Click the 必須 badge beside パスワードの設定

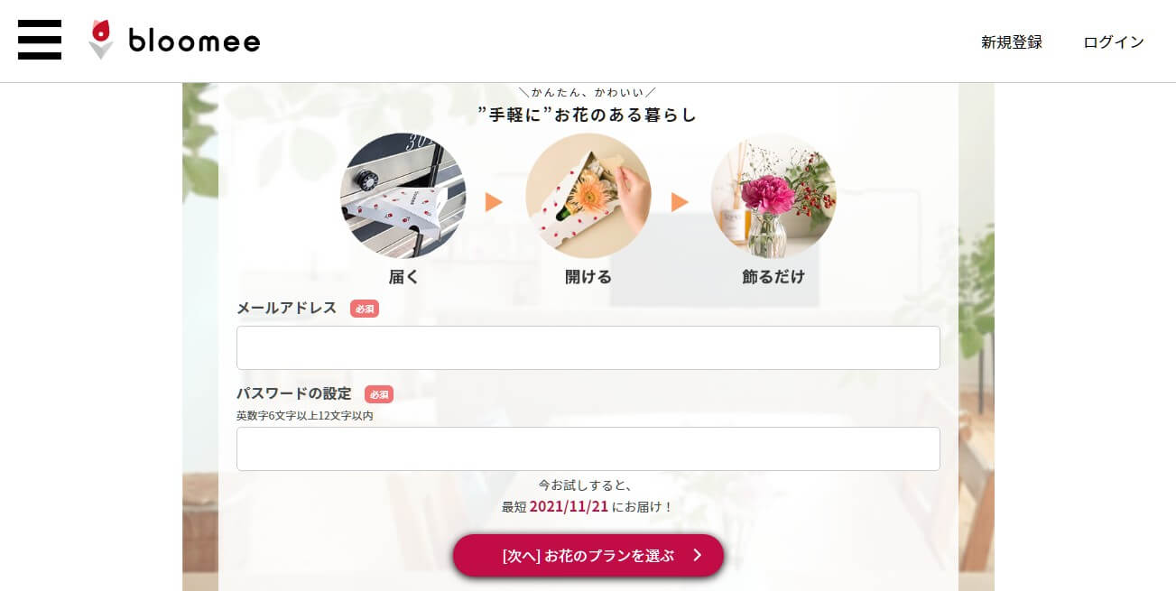click(x=379, y=394)
